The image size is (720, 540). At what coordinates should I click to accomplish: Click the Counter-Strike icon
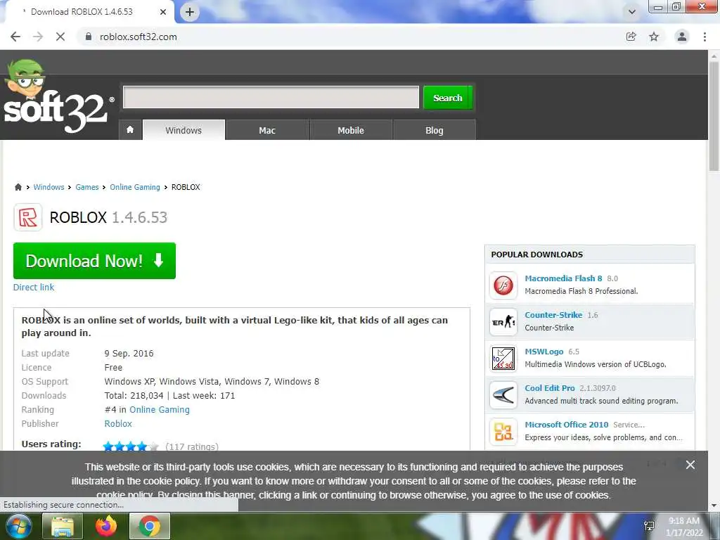coord(503,322)
